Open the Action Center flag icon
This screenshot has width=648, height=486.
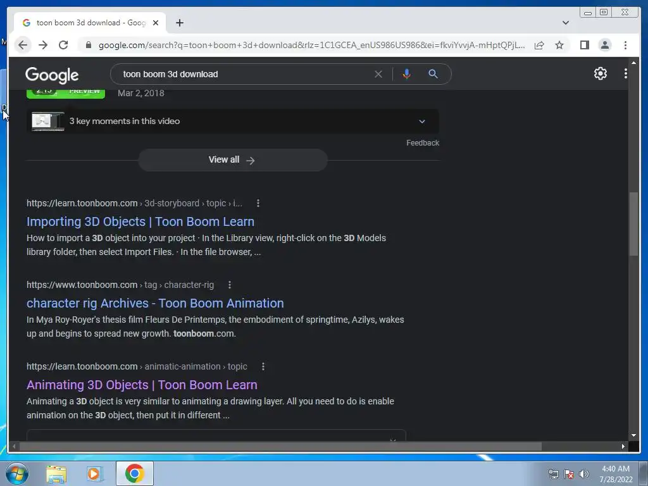point(569,474)
